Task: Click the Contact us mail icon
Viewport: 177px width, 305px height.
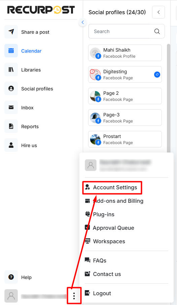Action: coord(87,274)
